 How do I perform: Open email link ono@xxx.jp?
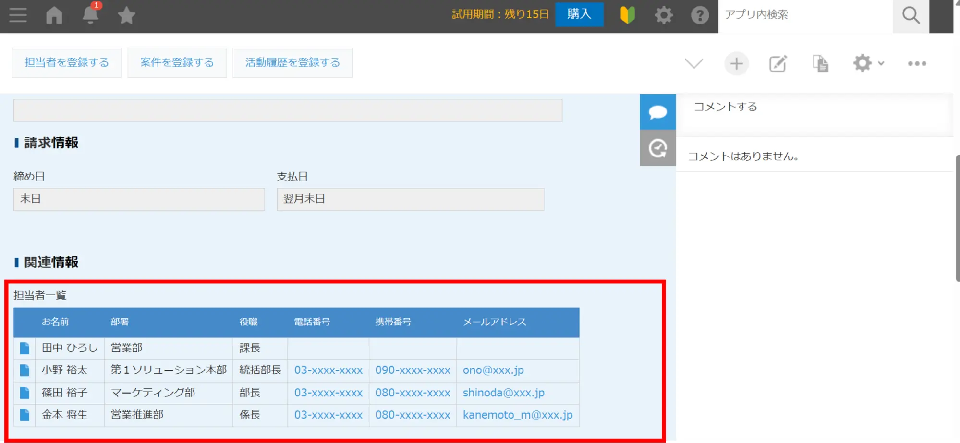[x=493, y=370]
